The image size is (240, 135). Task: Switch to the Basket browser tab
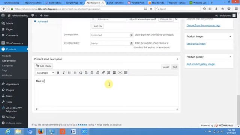(x=115, y=3)
